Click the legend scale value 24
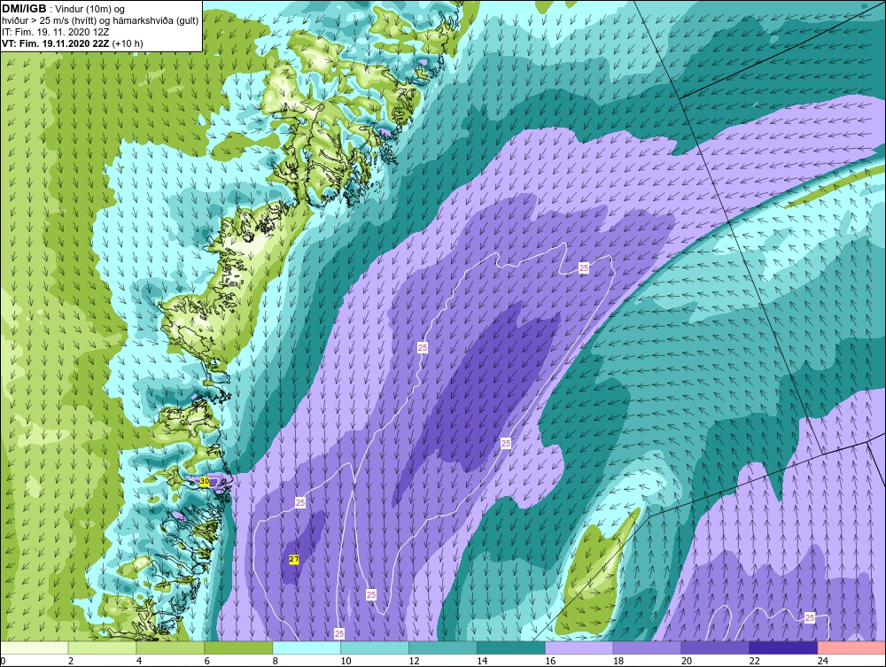The height and width of the screenshot is (667, 886). coord(823,661)
